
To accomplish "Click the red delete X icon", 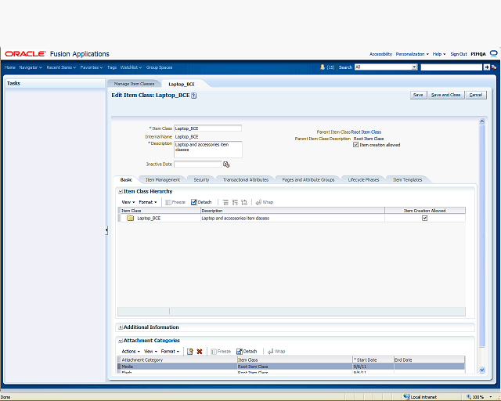I will point(200,352).
